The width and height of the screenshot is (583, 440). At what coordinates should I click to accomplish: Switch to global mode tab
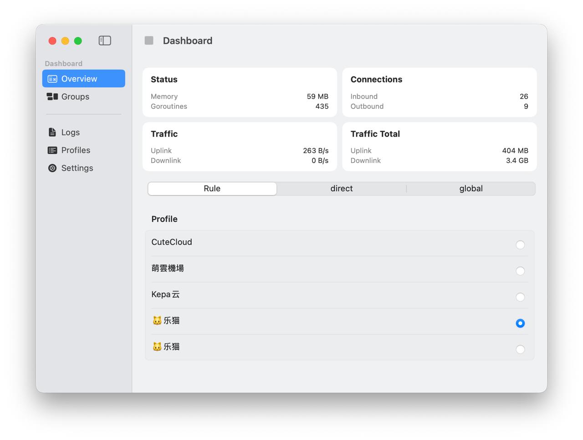point(470,188)
